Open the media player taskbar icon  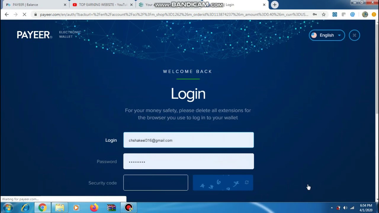pyautogui.click(x=76, y=208)
